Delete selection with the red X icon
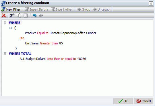 tap(4, 15)
